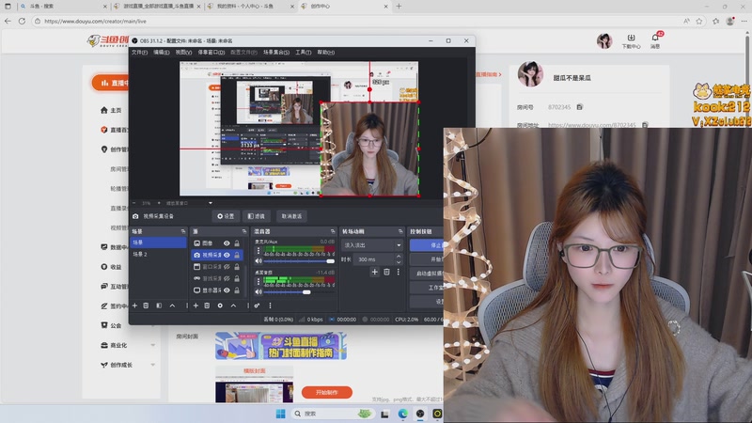Open OBS 停靠窗口(D) menu
752x423 pixels.
[211, 53]
